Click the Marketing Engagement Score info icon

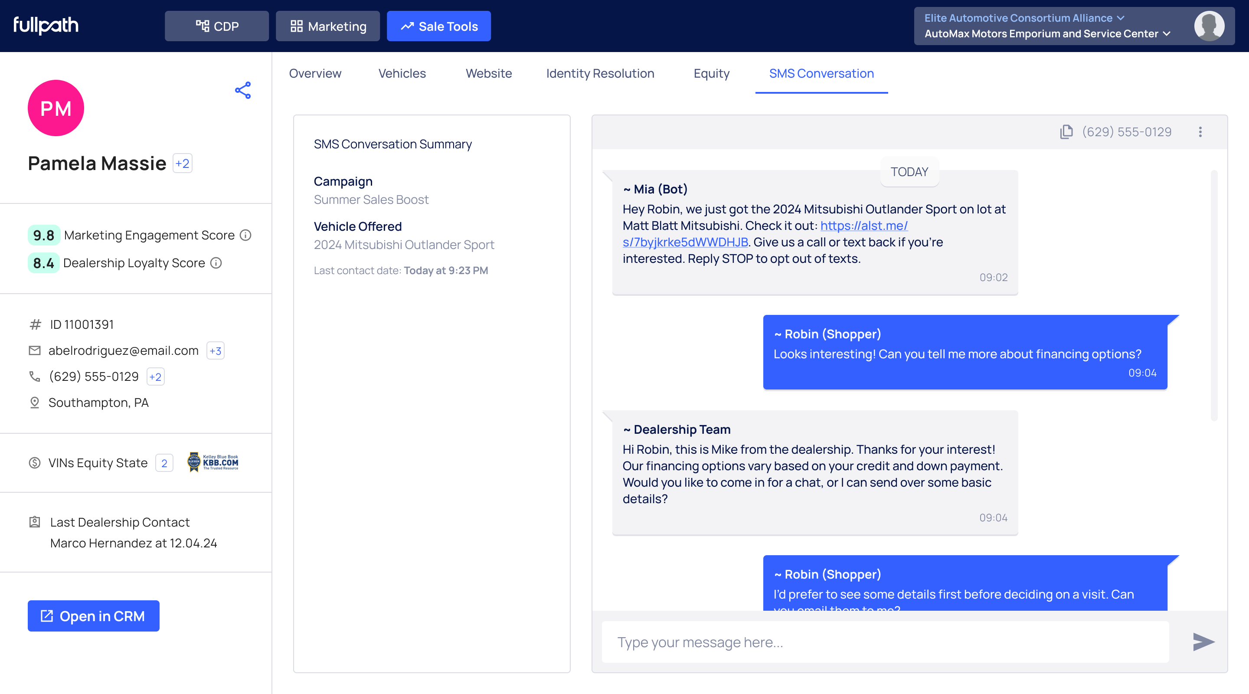[x=246, y=235]
